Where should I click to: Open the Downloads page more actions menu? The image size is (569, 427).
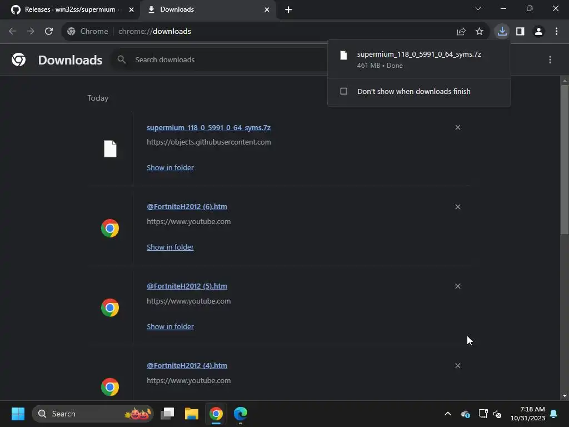(550, 59)
